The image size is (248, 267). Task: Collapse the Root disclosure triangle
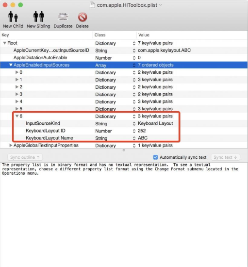[x=5, y=43]
